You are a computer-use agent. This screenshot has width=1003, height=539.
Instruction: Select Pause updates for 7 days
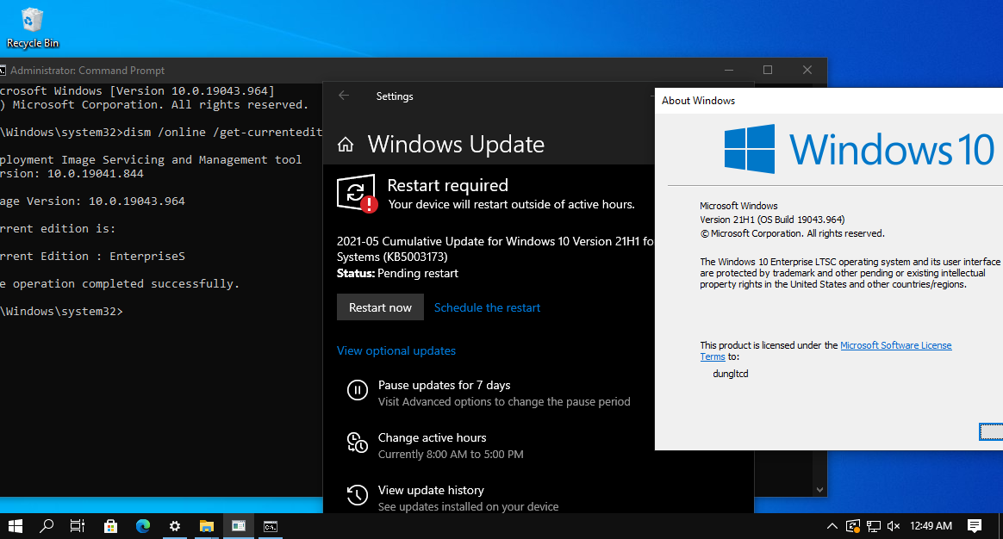(444, 385)
